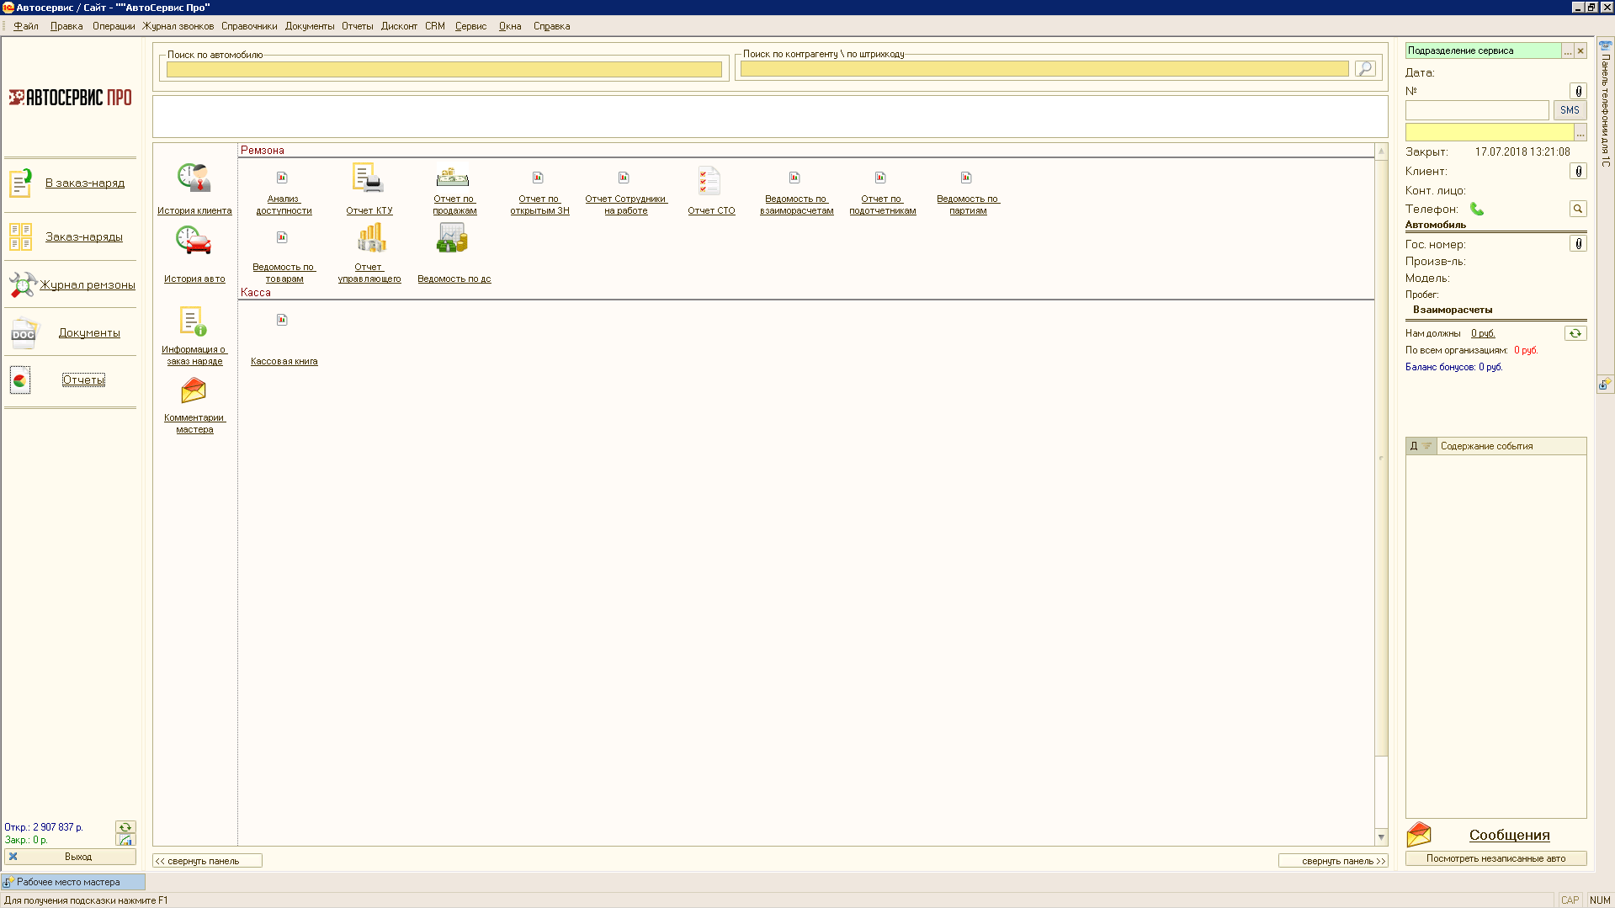The image size is (1615, 908).
Task: Click the SMS button
Action: pyautogui.click(x=1570, y=110)
